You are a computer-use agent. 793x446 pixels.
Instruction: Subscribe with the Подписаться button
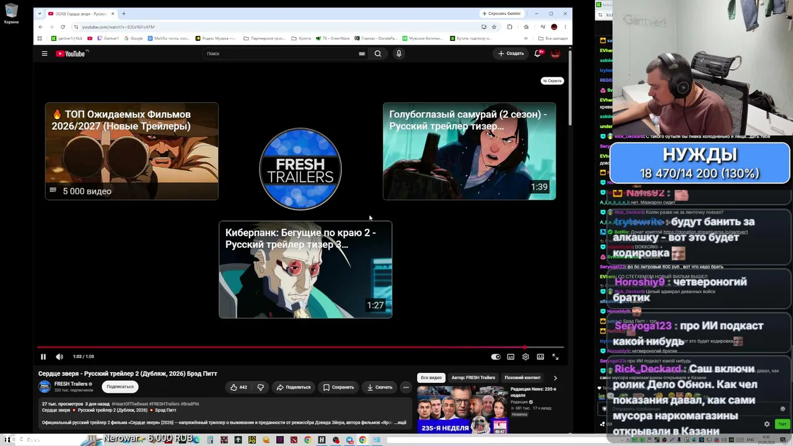pos(120,387)
